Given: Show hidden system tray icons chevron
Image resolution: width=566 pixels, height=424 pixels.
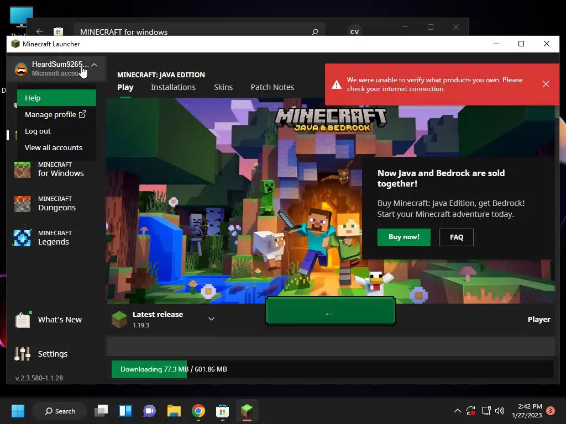Looking at the screenshot, I should [457, 411].
